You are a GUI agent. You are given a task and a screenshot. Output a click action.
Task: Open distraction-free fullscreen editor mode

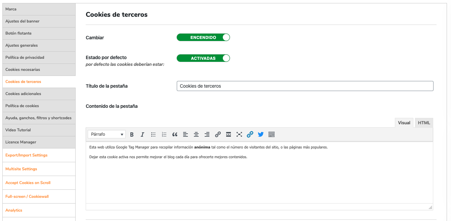pyautogui.click(x=239, y=134)
